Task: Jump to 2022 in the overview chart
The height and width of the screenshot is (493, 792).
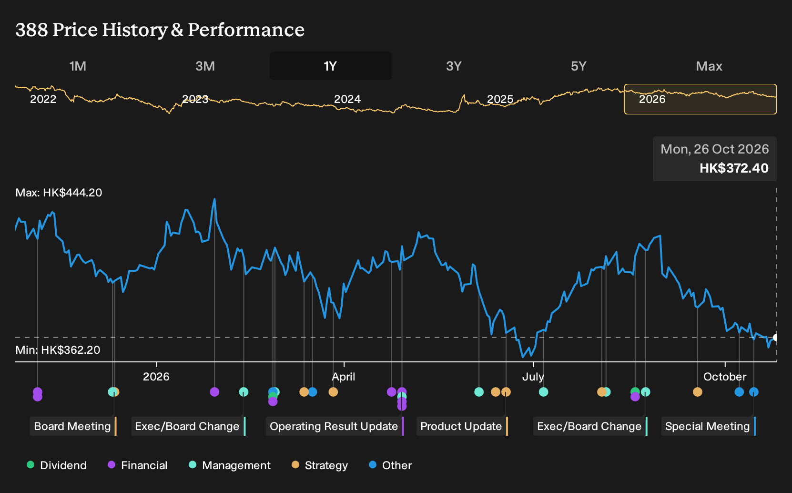Action: pos(43,99)
